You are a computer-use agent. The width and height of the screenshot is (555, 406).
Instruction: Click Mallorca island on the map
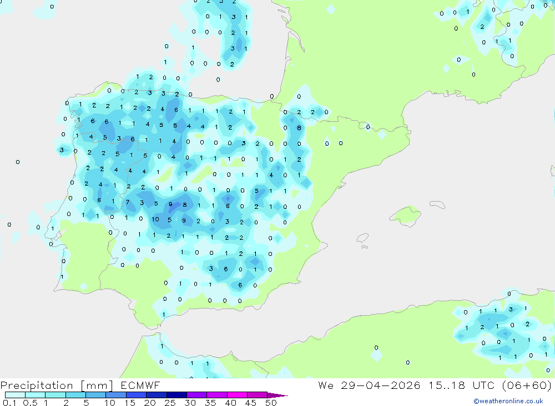pyautogui.click(x=406, y=215)
